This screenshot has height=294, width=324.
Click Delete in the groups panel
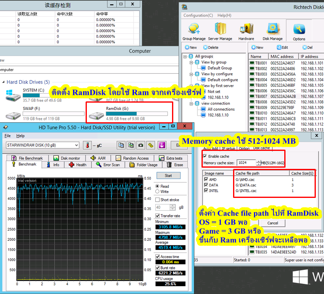[211, 47]
